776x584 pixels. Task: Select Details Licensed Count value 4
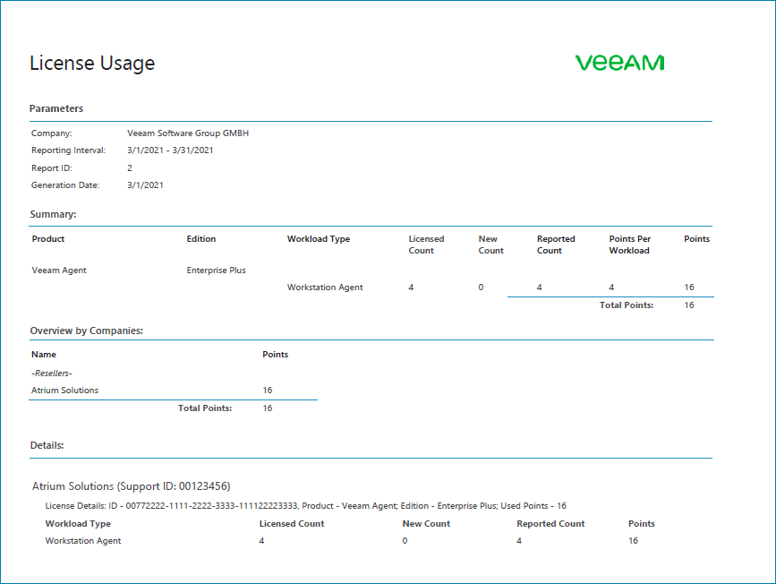tap(261, 541)
